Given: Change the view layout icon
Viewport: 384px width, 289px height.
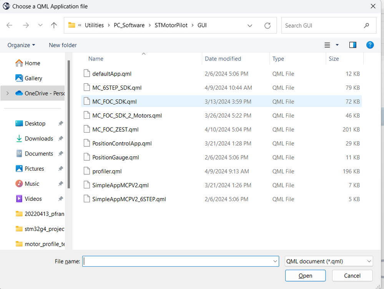Looking at the screenshot, I should 327,45.
